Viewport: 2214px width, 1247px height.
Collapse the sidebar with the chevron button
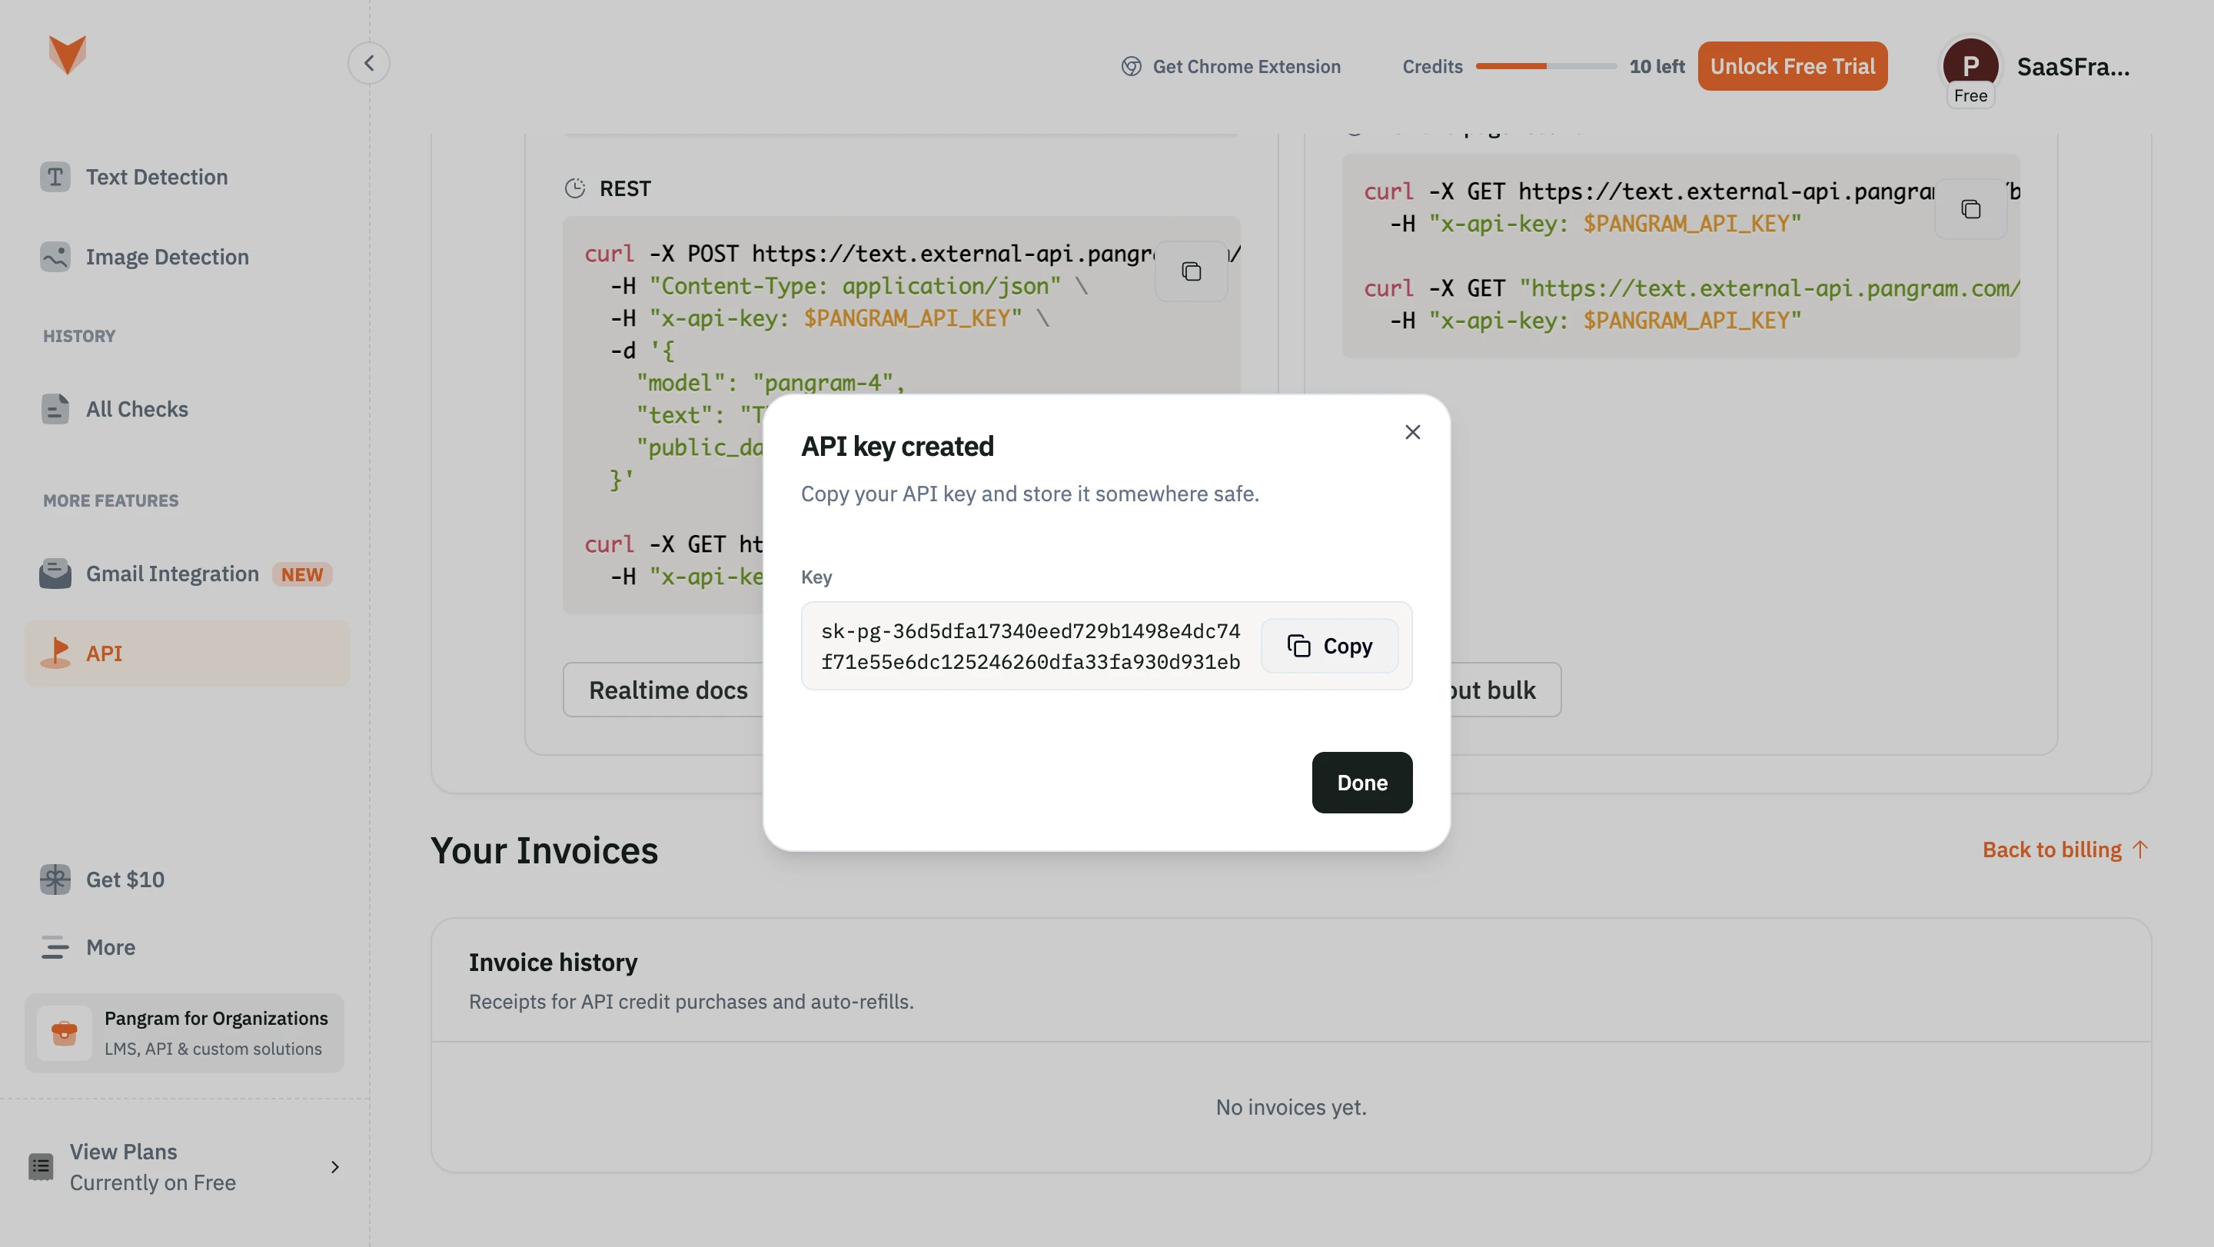[x=369, y=63]
